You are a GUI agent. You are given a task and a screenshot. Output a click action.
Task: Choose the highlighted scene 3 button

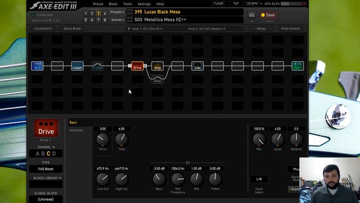point(98,14)
